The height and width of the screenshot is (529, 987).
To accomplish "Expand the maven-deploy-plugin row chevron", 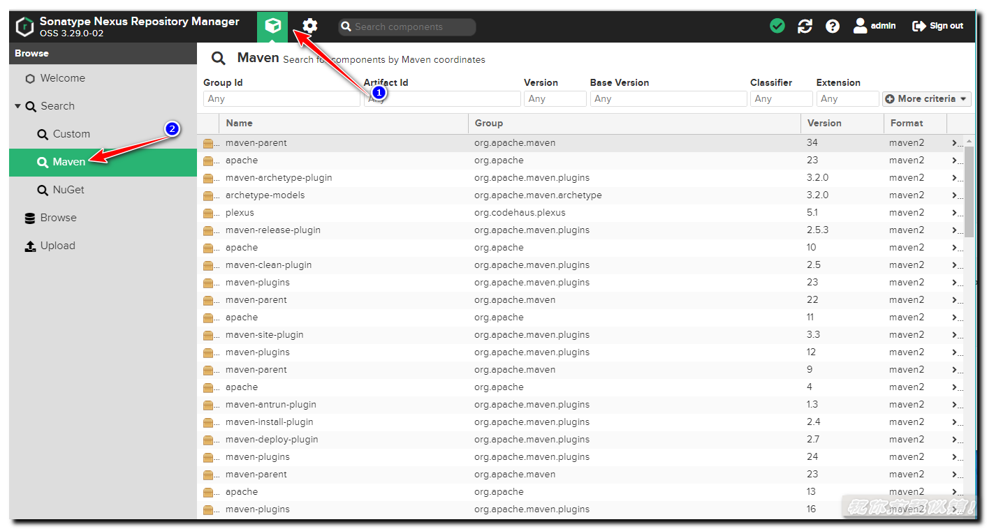I will tap(955, 440).
